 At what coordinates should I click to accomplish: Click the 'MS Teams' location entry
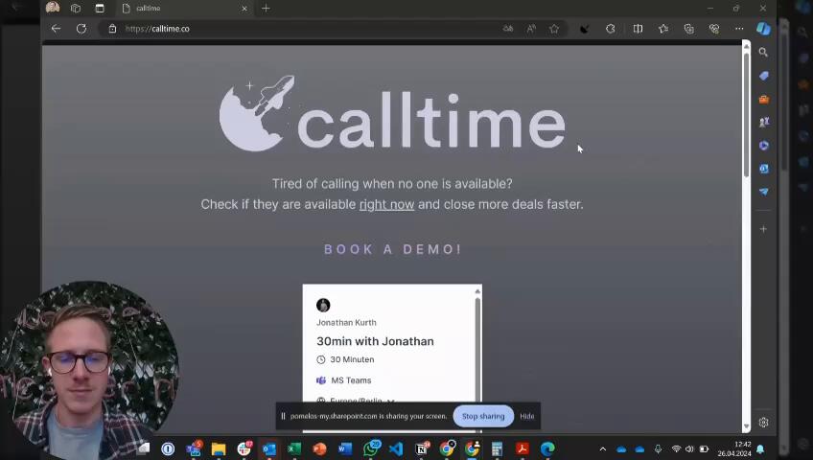pyautogui.click(x=351, y=380)
